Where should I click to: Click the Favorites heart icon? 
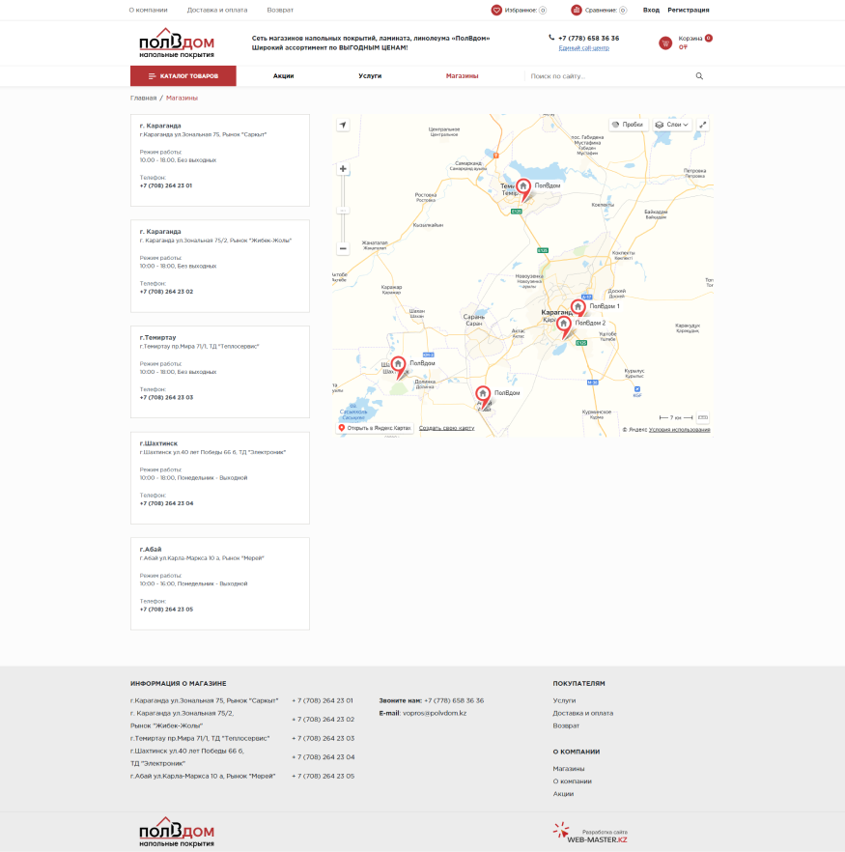click(496, 10)
